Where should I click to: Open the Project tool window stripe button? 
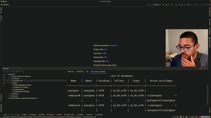pyautogui.click(x=1, y=10)
